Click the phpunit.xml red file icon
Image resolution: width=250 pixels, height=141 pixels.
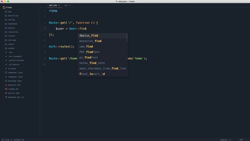6,85
